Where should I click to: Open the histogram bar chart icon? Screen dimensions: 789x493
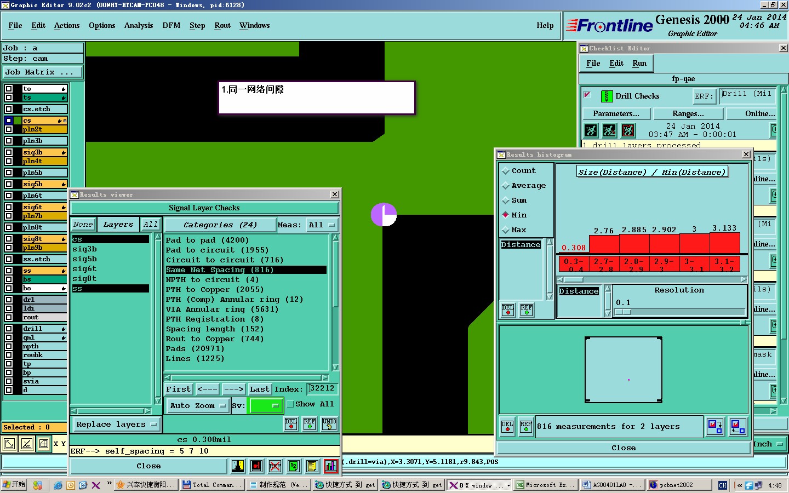331,466
